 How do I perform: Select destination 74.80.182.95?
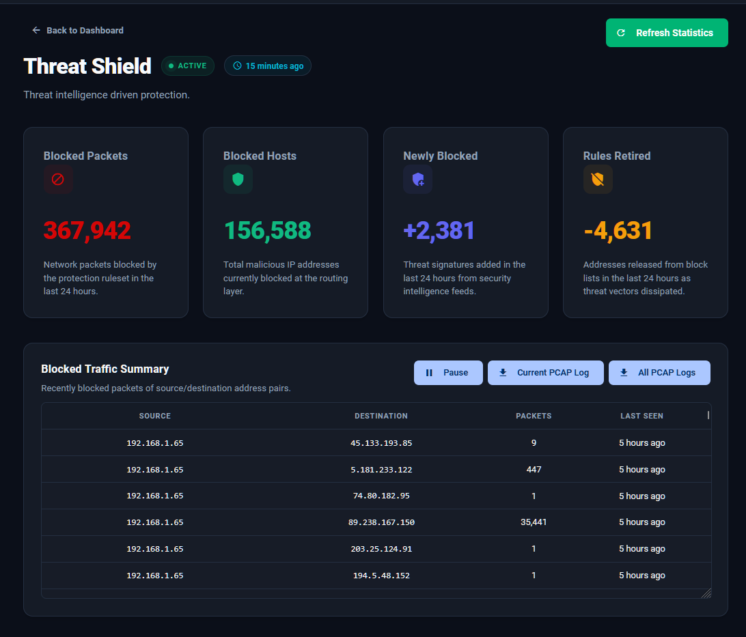(381, 496)
